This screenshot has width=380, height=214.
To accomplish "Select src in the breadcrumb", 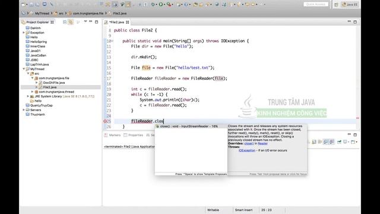I will [x=61, y=13].
